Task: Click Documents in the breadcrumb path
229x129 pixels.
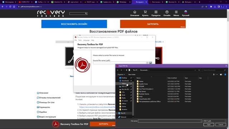Action: coord(144,70)
